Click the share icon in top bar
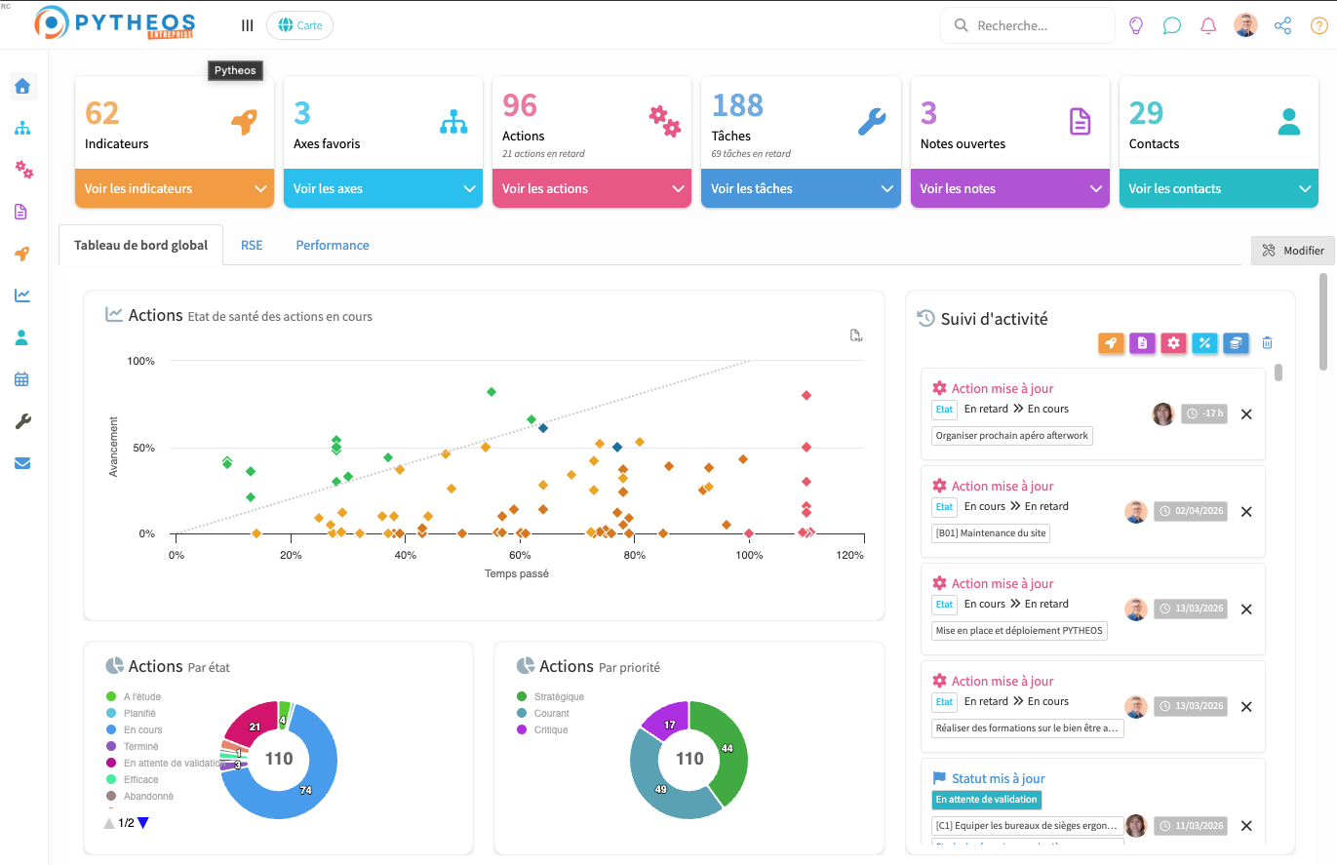Viewport: 1337px width, 865px height. tap(1282, 26)
